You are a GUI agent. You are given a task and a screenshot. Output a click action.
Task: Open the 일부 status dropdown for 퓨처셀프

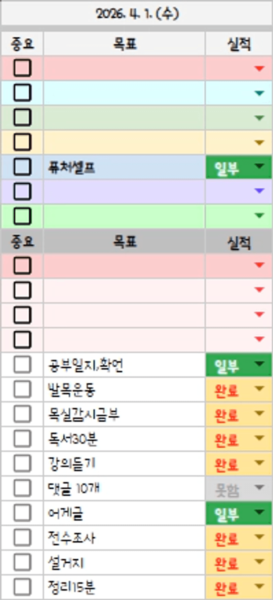[259, 166]
